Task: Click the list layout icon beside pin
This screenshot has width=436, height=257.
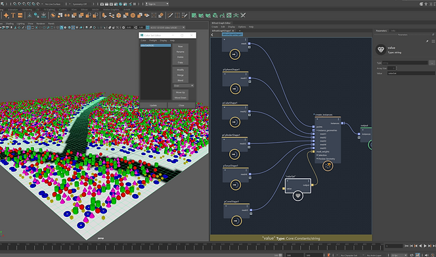Action: pos(433,41)
